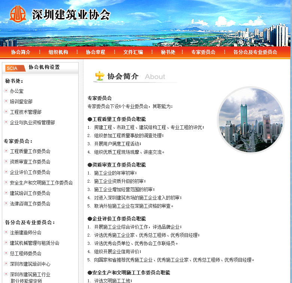This screenshot has height=283, width=292.
Task: Click the arrow icon next to 安全生产和文明施工工作委员会
Action: click(6, 182)
